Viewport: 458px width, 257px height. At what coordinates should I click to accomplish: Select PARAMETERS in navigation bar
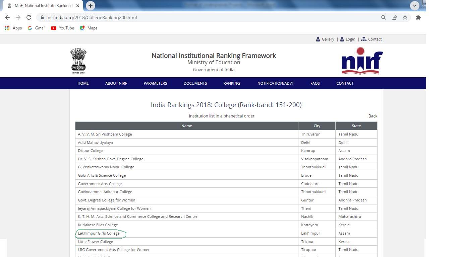(x=155, y=83)
